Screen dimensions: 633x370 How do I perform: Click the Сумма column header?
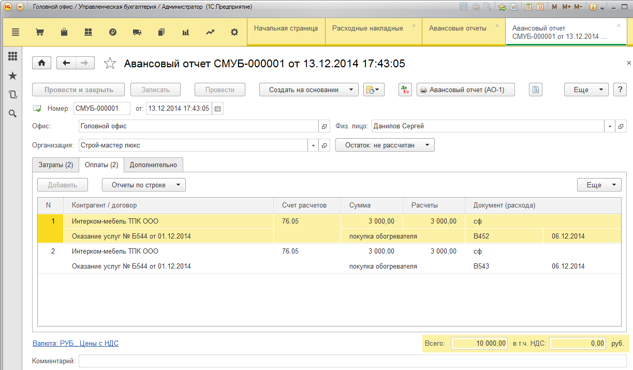[x=372, y=205]
